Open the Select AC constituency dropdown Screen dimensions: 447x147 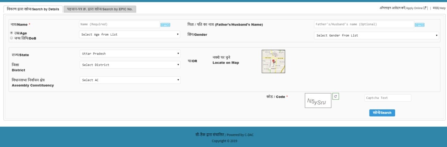pos(130,80)
